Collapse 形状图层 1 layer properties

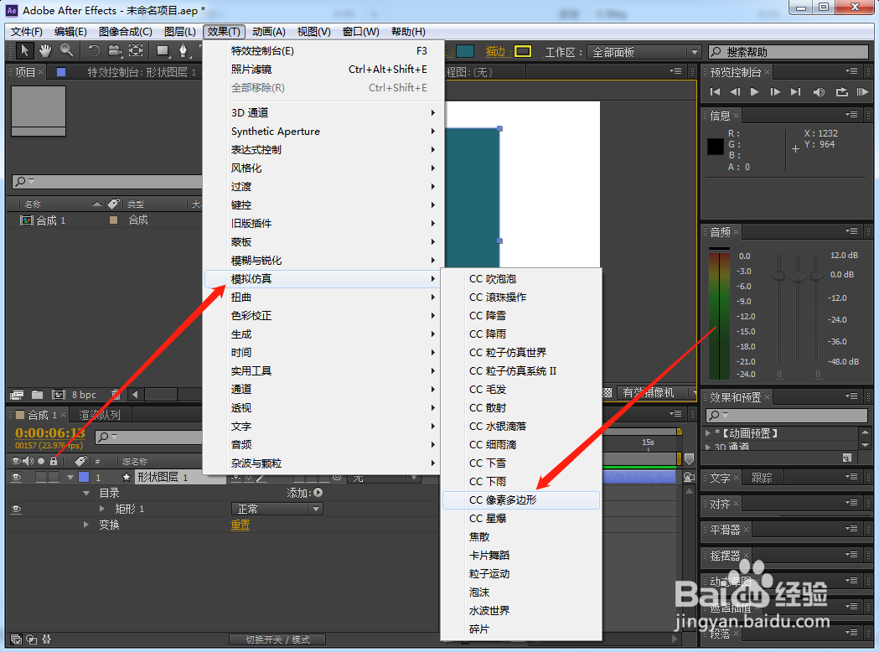(x=70, y=477)
